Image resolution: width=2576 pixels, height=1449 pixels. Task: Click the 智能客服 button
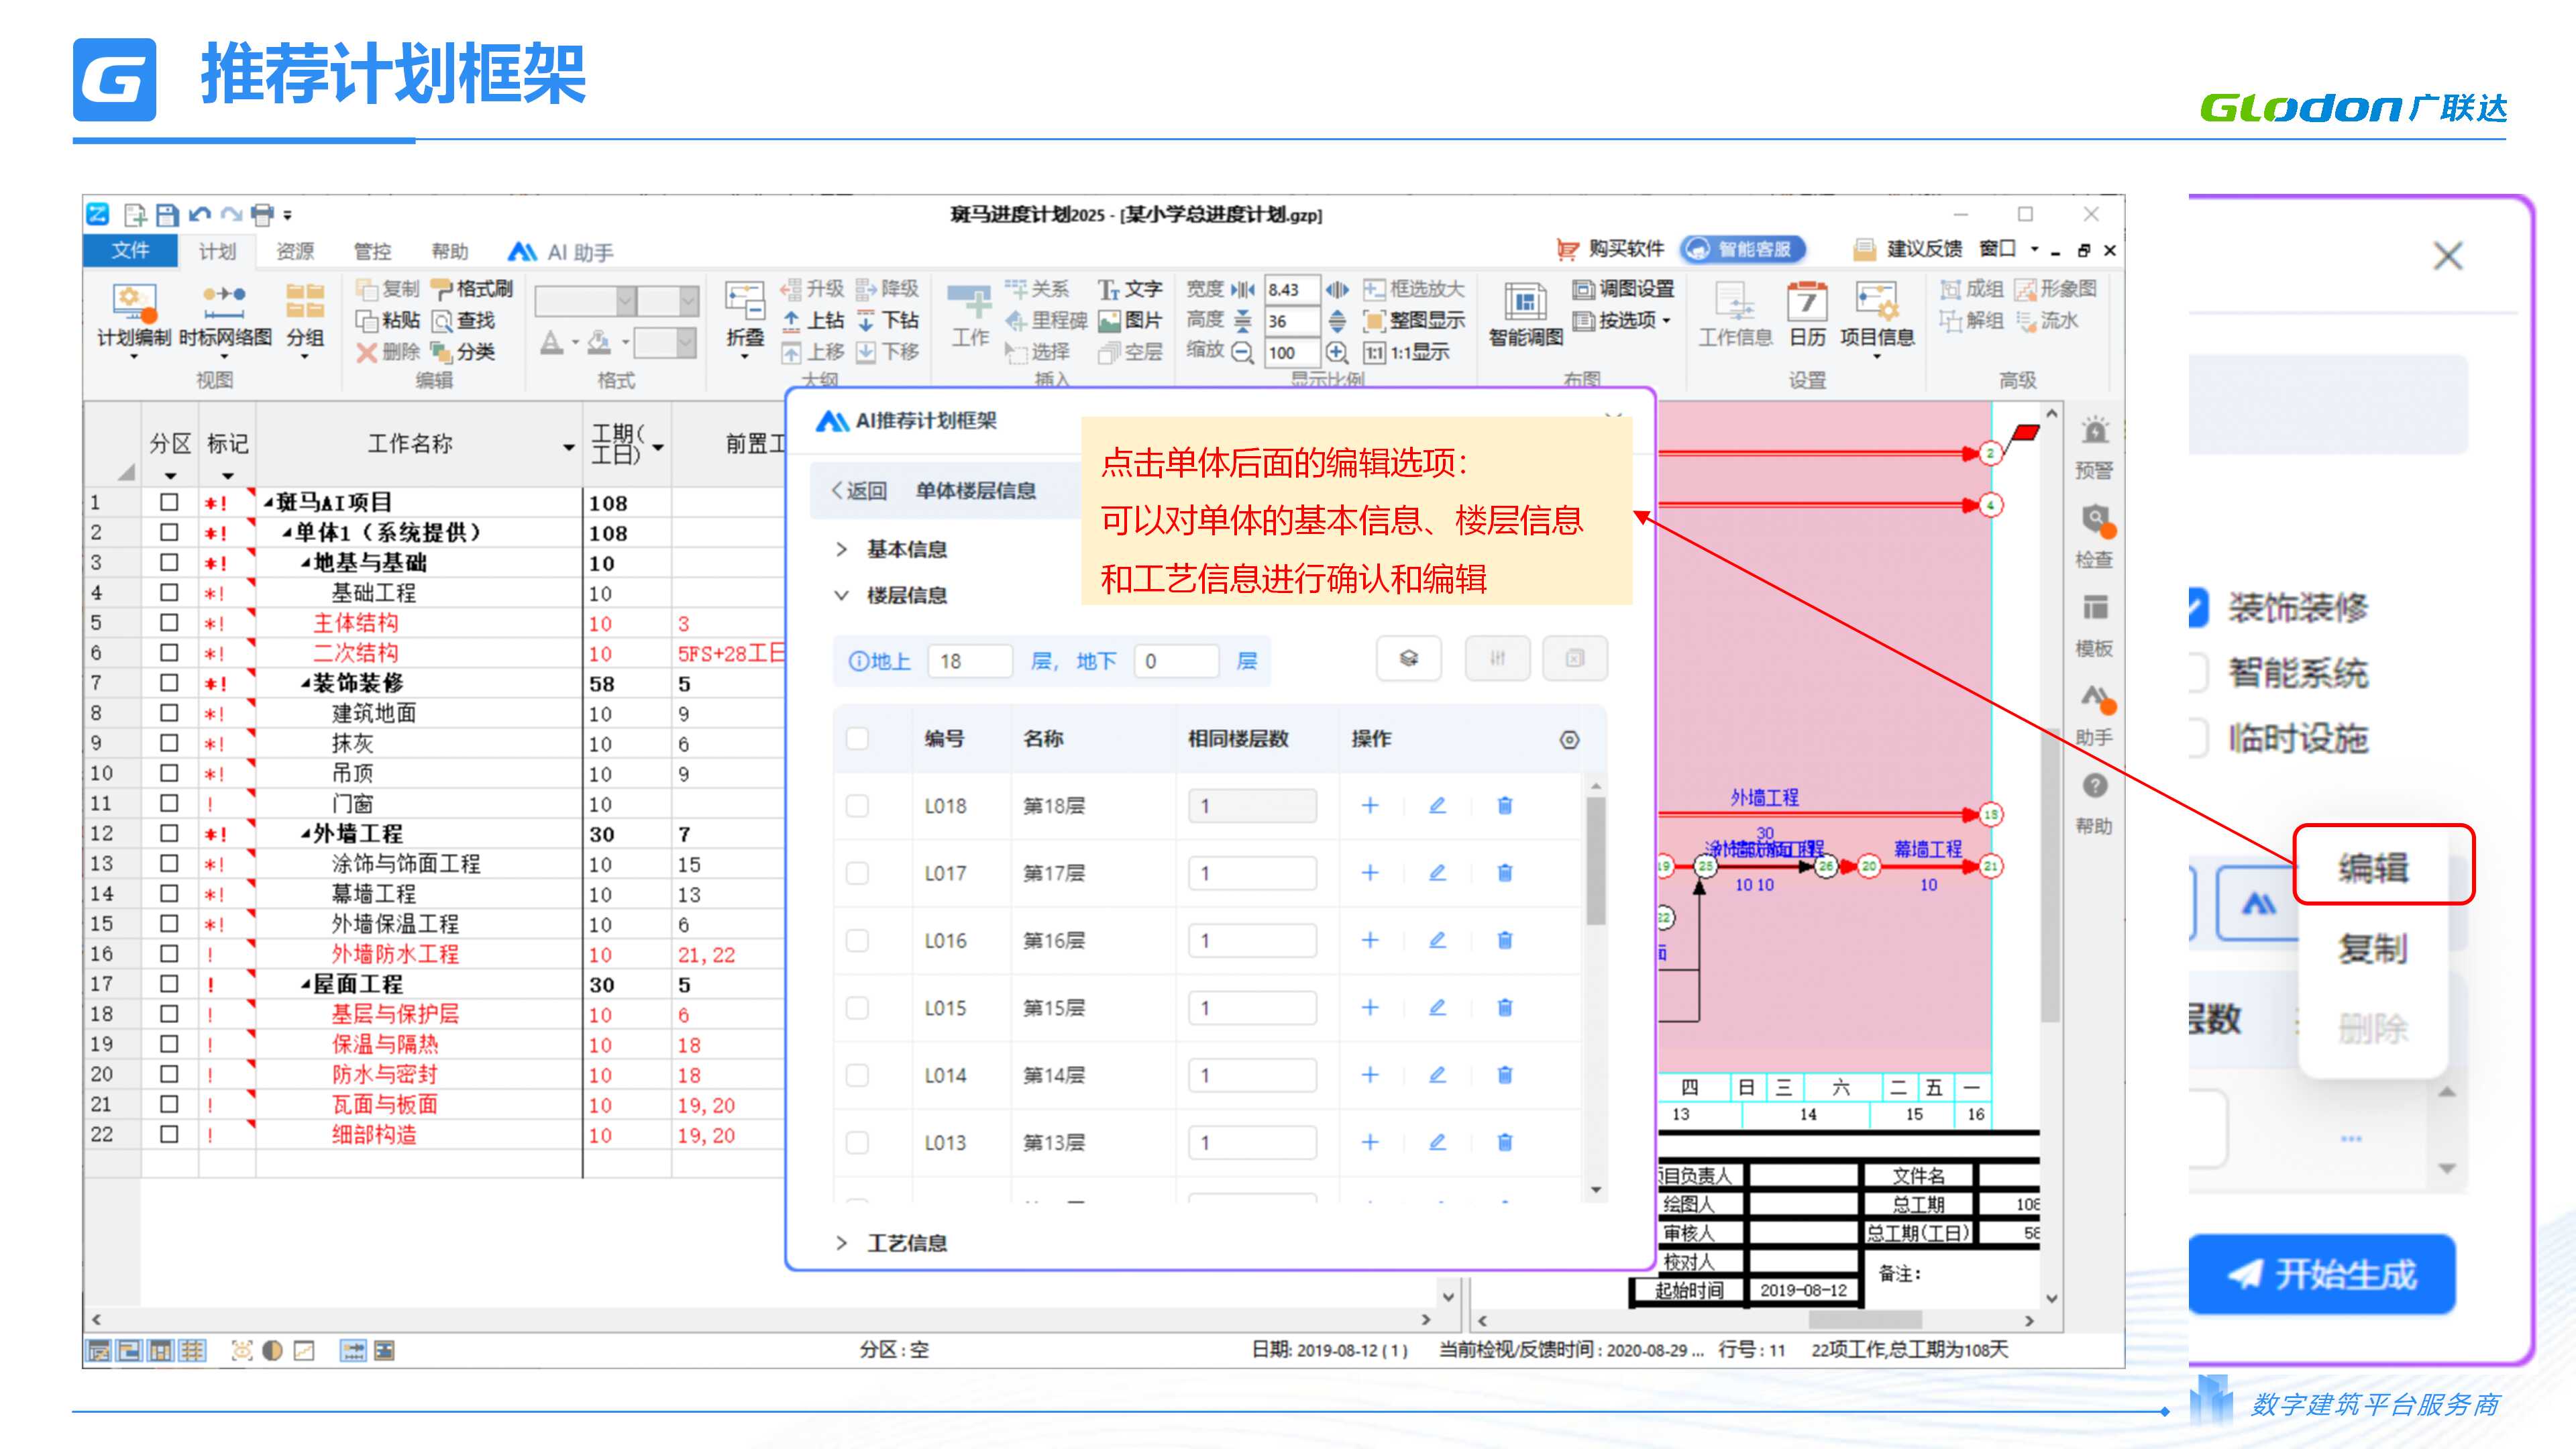1744,249
